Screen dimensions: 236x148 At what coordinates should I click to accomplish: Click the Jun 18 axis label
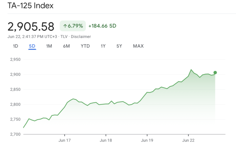[x=106, y=140]
